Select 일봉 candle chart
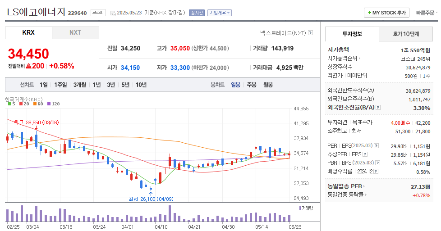The height and width of the screenshot is (231, 441). click(x=235, y=85)
